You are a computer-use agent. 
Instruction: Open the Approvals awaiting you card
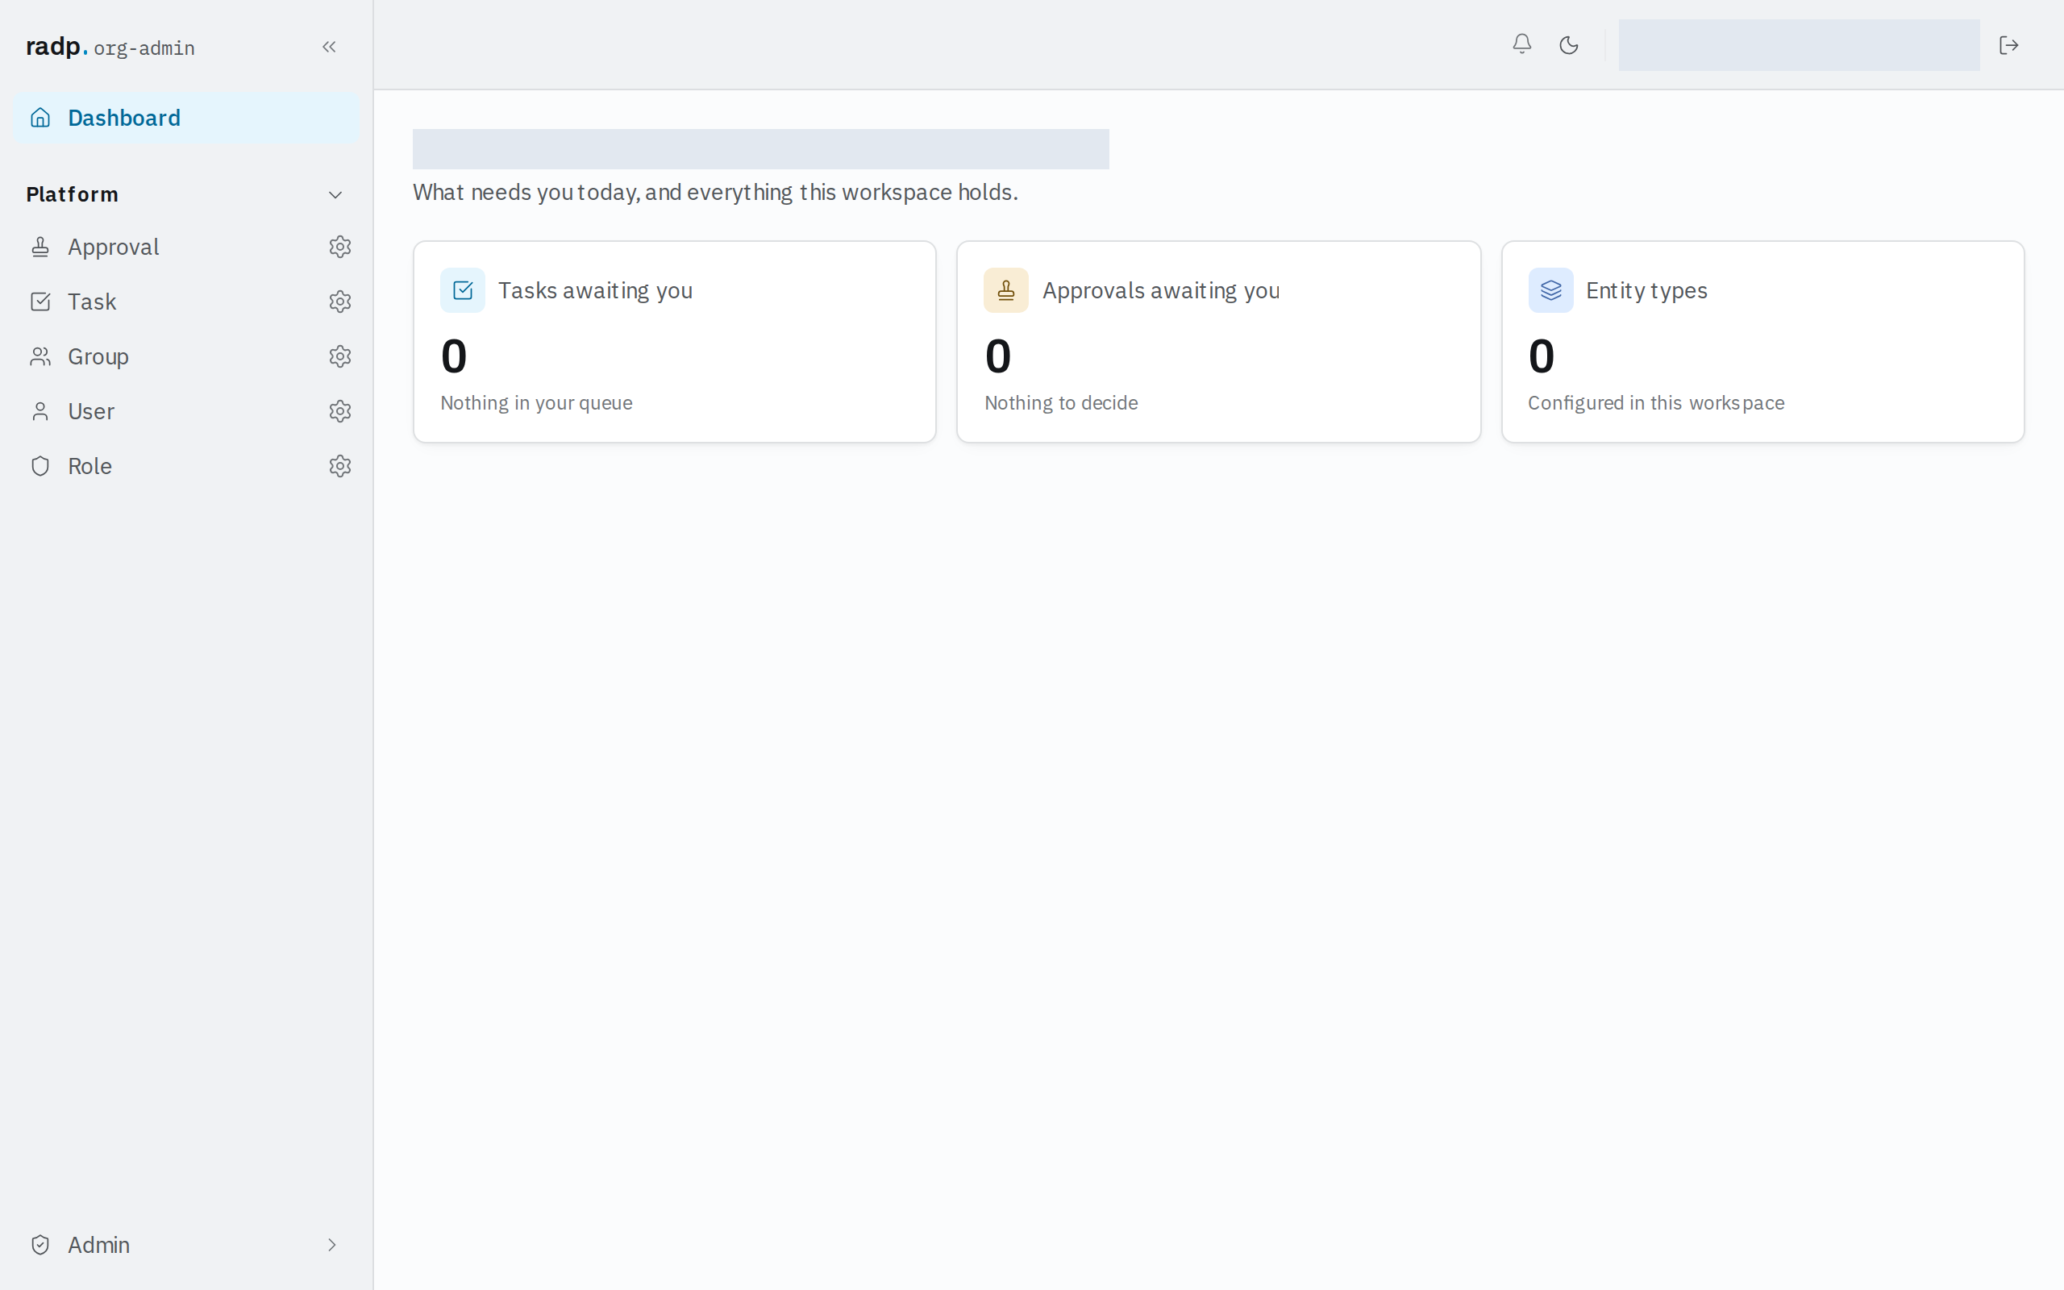[x=1218, y=341]
